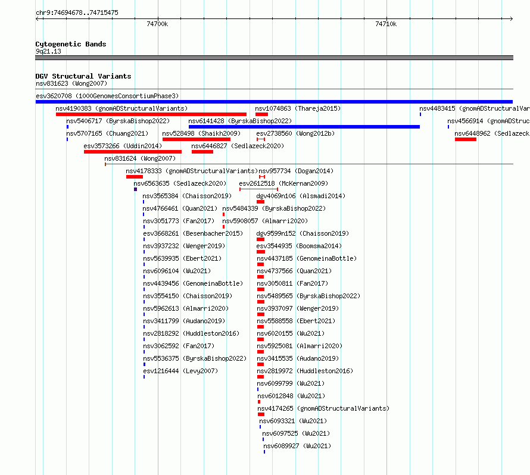Open nsv4483415 variant label
530x475 pixels.
click(475, 108)
